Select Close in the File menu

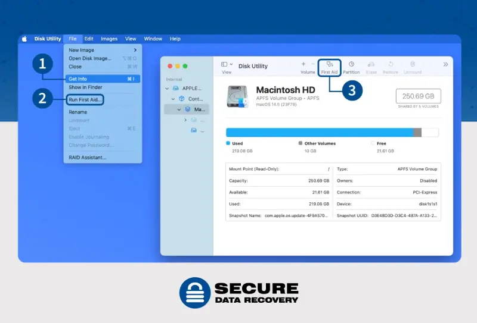click(x=103, y=67)
